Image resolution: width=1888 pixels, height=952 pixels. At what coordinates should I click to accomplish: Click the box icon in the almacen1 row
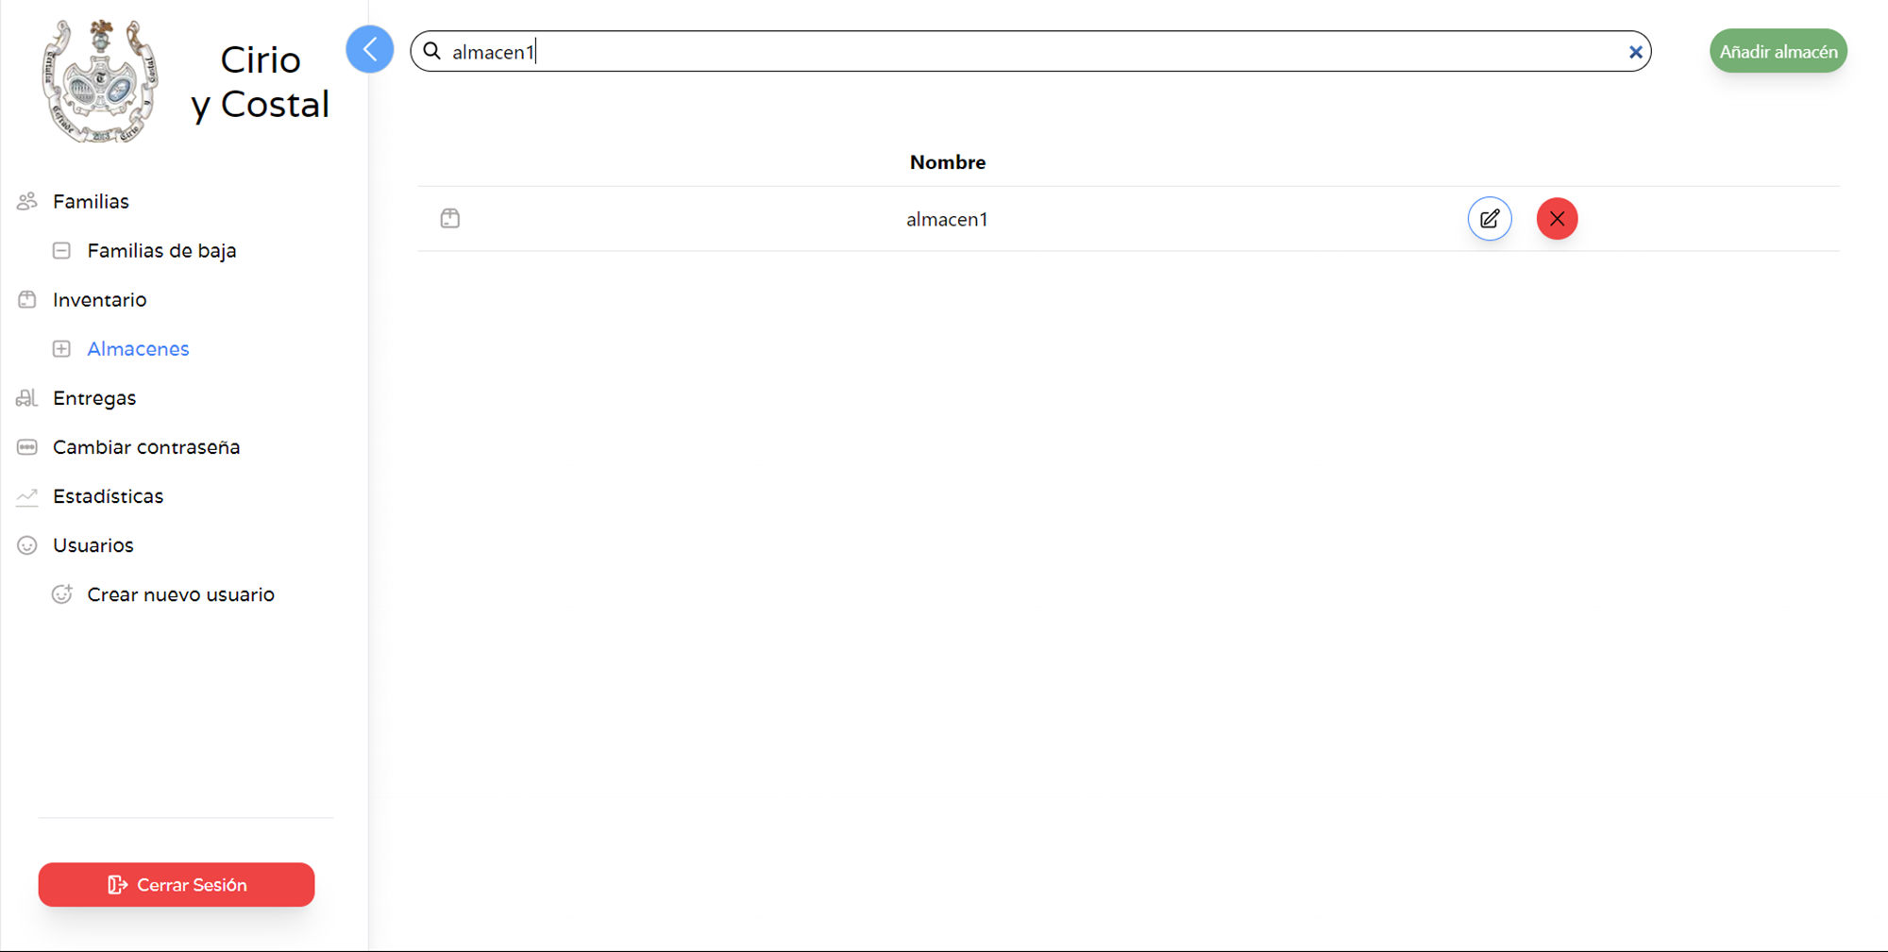click(x=450, y=219)
